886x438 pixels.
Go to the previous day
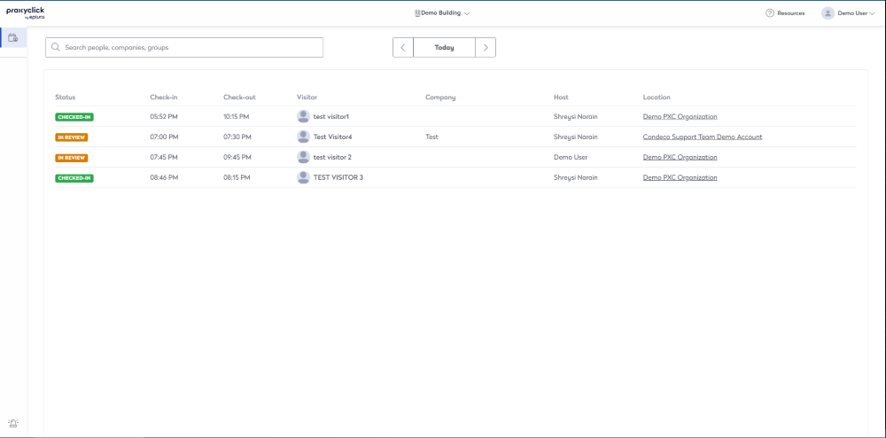(403, 48)
